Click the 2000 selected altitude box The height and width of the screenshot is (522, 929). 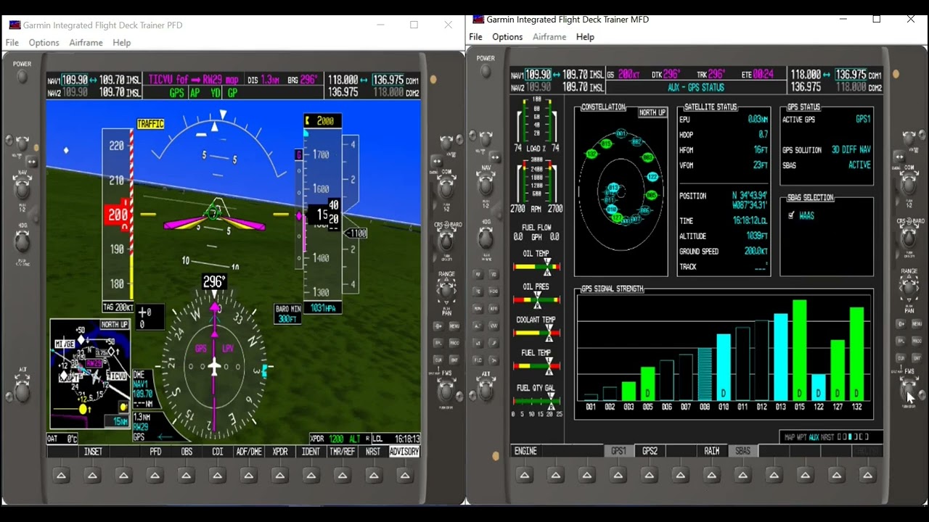[323, 121]
